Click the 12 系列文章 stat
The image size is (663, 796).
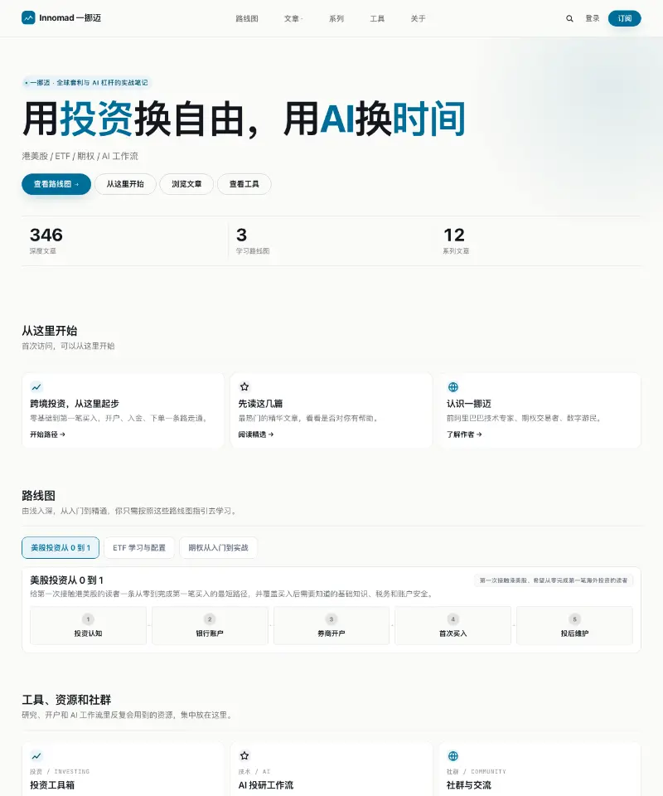(x=456, y=240)
